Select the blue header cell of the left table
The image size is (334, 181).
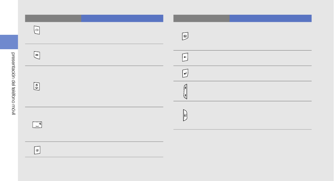[x=122, y=18]
